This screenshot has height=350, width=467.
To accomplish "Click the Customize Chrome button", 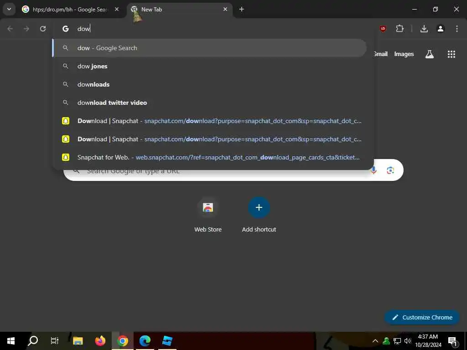I will pyautogui.click(x=422, y=317).
